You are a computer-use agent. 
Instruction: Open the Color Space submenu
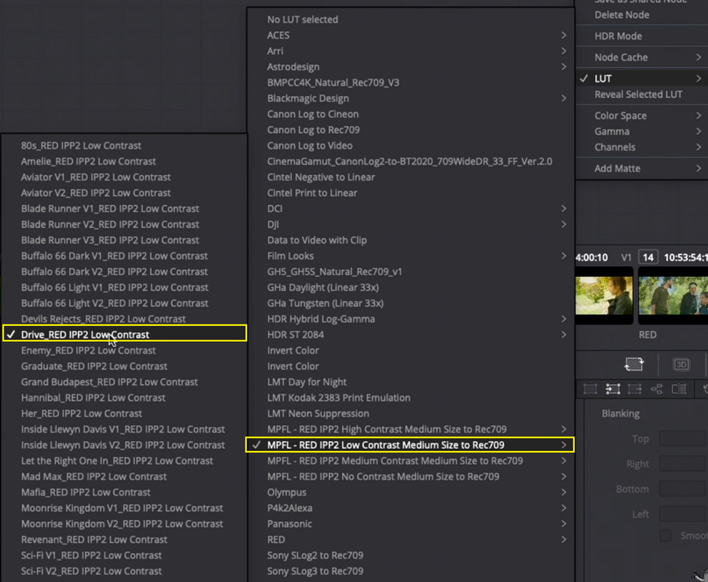[x=642, y=116]
